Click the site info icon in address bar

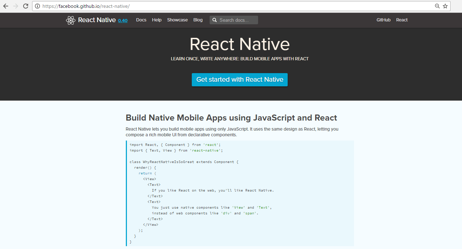[37, 6]
